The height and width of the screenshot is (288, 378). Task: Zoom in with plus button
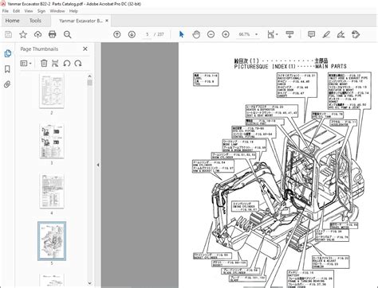pos(226,34)
